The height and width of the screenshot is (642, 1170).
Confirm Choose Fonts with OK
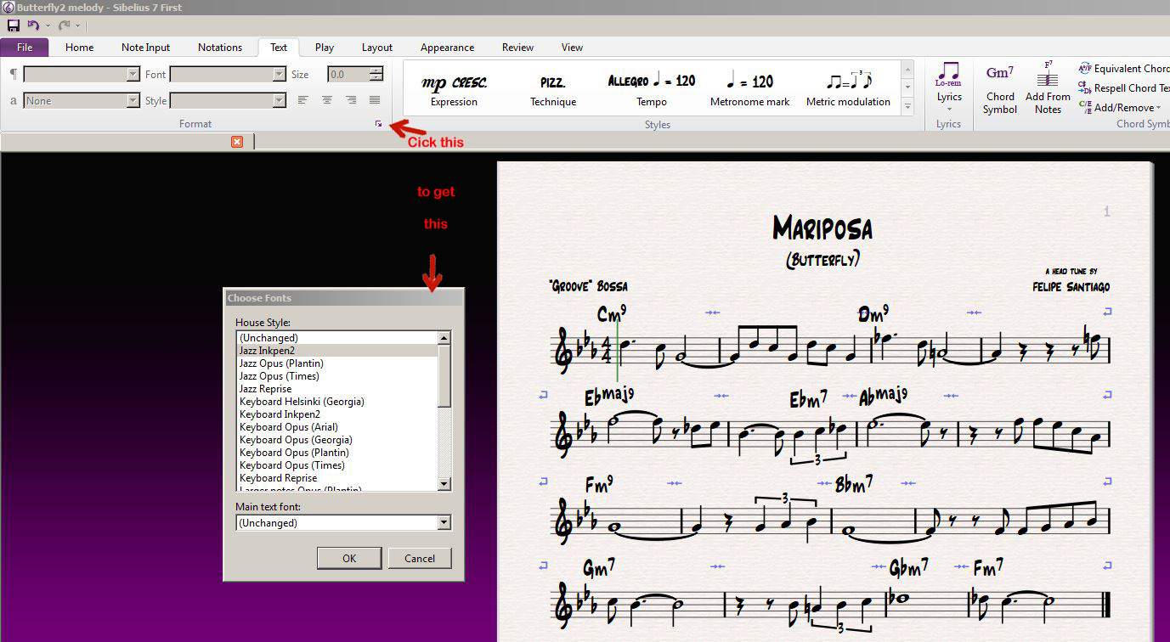[x=349, y=558]
